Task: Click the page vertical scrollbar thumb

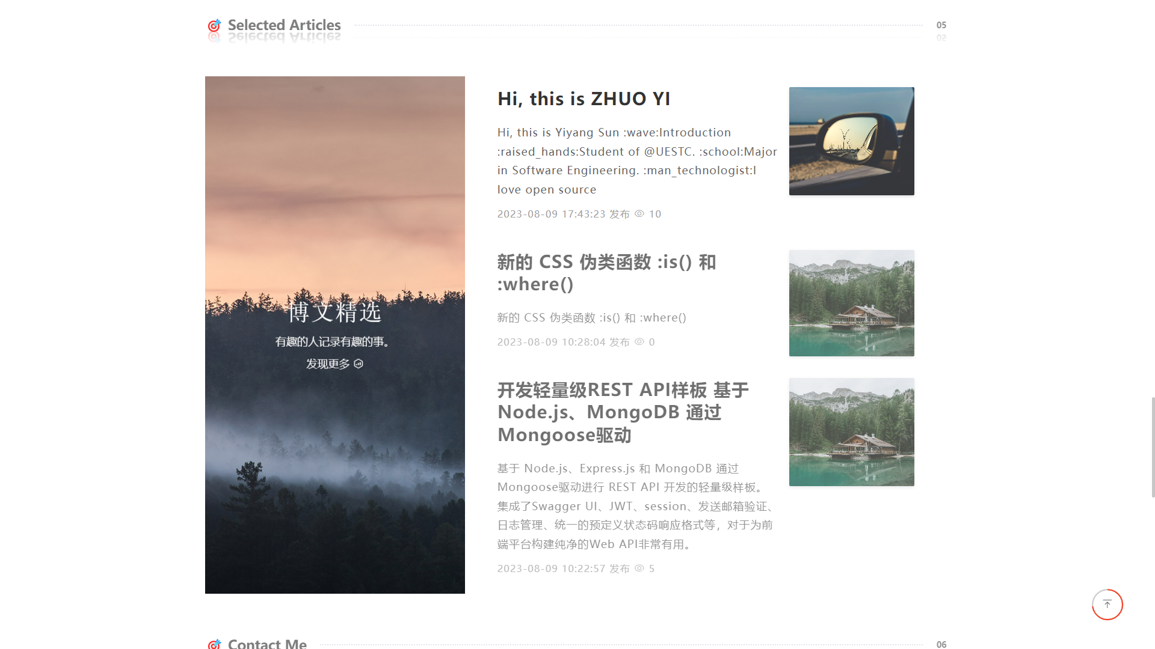Action: (x=1153, y=447)
